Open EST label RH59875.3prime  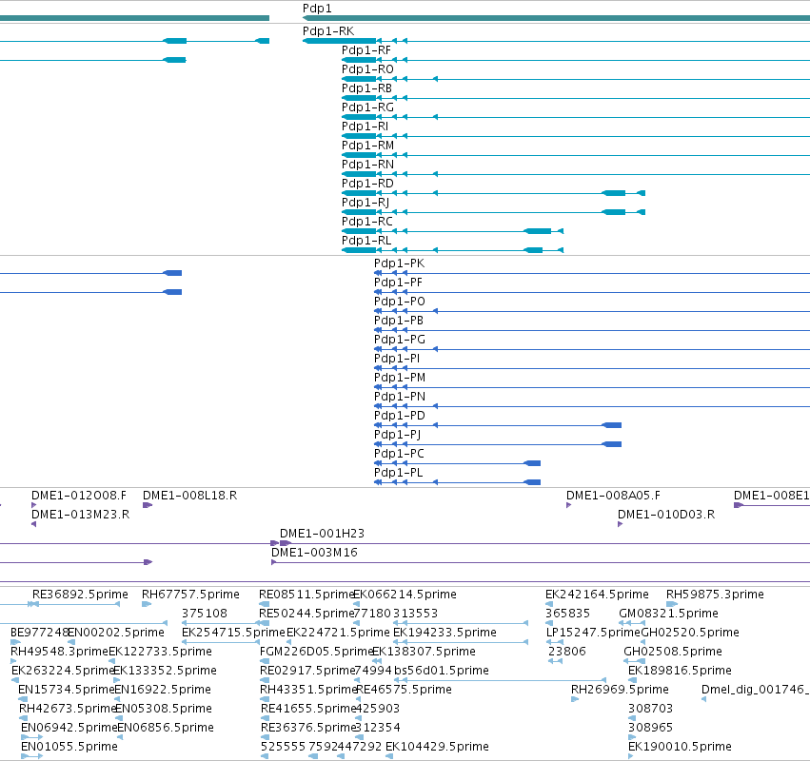[715, 595]
